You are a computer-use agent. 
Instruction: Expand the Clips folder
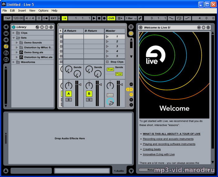pyautogui.click(x=13, y=33)
